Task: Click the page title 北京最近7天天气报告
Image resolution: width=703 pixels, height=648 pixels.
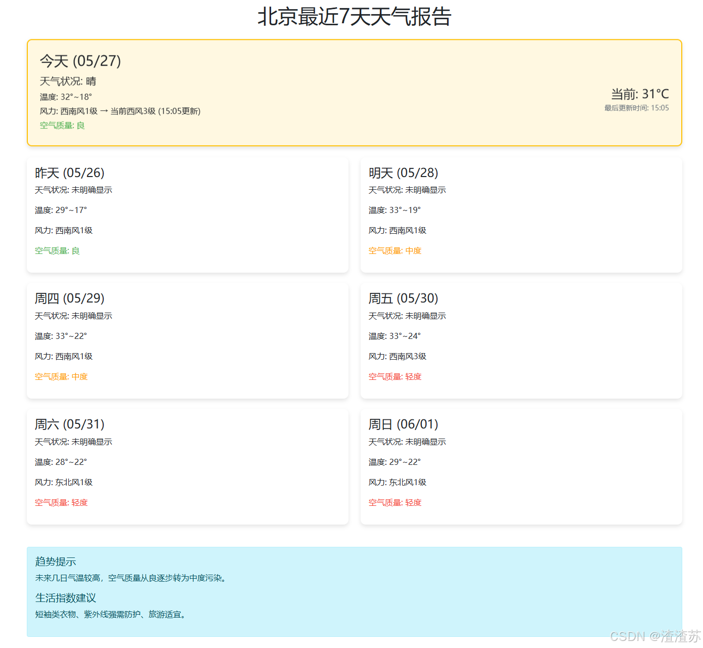Action: (354, 17)
